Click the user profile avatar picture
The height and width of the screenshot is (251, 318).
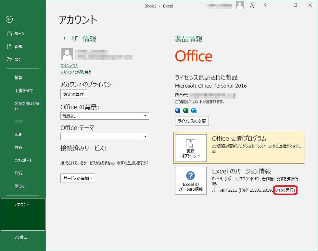pos(67,54)
